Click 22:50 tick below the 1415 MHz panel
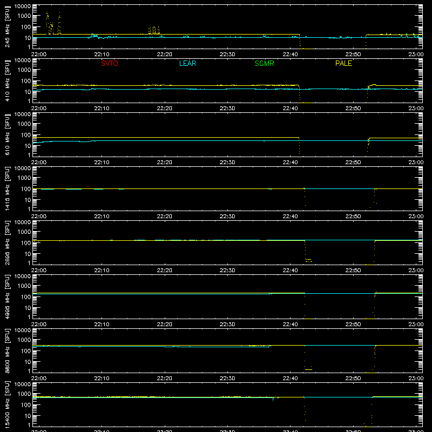Viewport: 432px width, 432px height. tap(353, 217)
